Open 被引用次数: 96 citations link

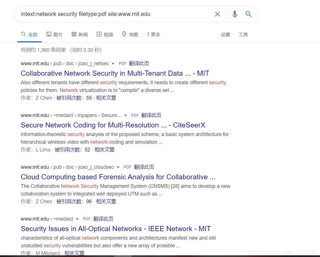click(x=74, y=201)
